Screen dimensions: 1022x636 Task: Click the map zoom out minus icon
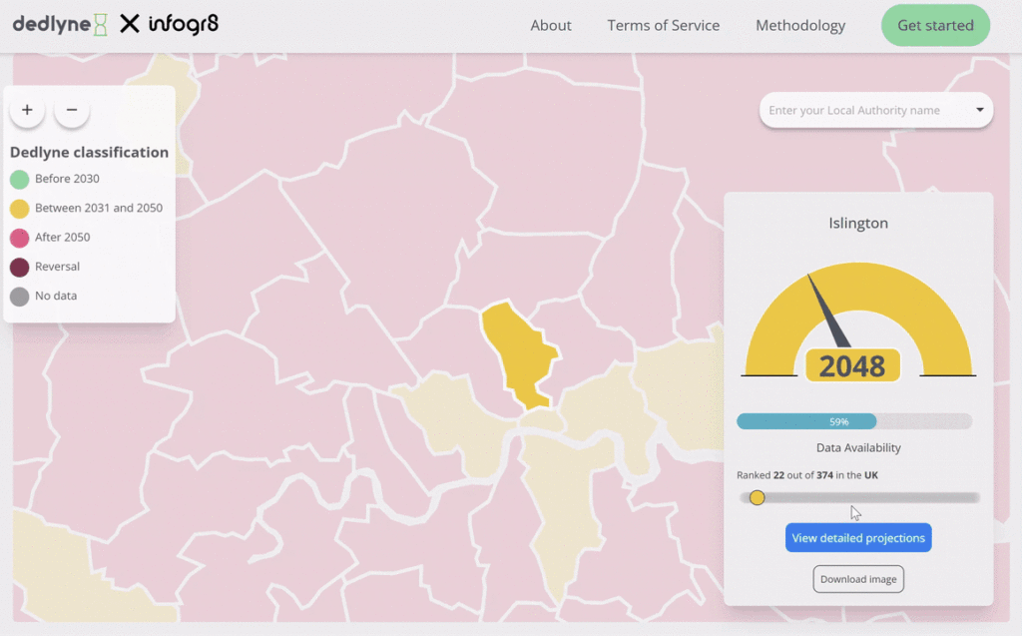pos(71,110)
